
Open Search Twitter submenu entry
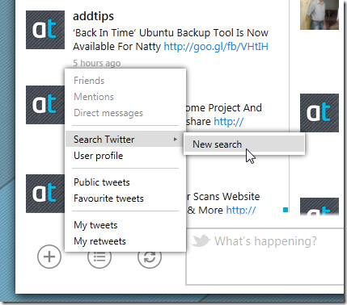click(x=125, y=140)
